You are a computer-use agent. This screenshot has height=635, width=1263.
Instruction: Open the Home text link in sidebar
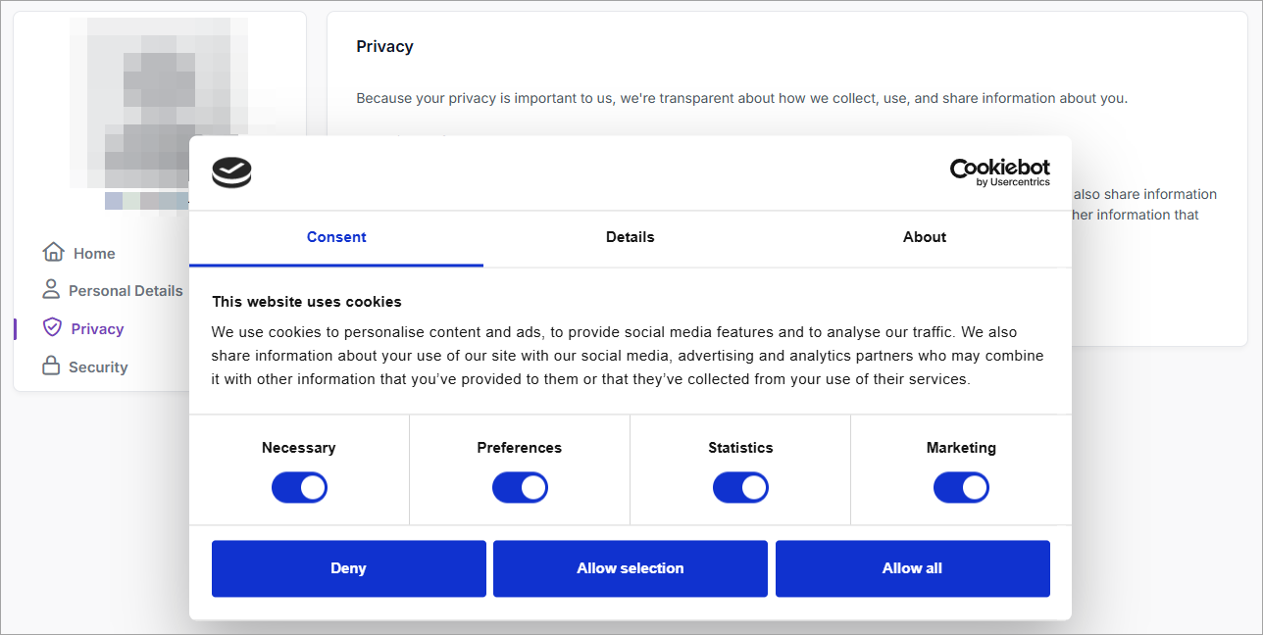[x=94, y=254]
